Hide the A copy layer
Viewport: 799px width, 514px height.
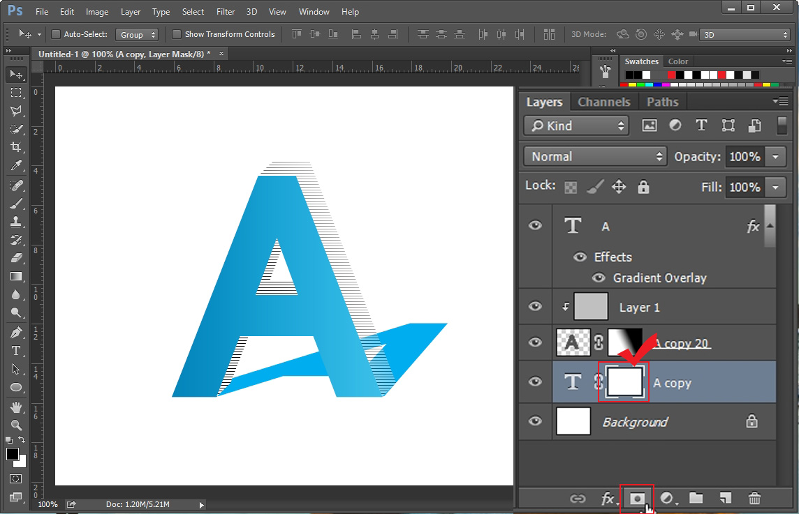(535, 381)
